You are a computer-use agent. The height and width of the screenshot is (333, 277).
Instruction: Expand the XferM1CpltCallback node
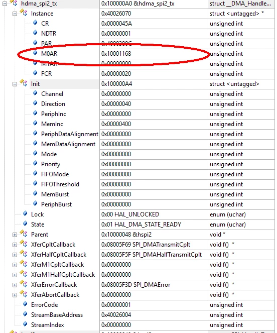tap(15, 265)
